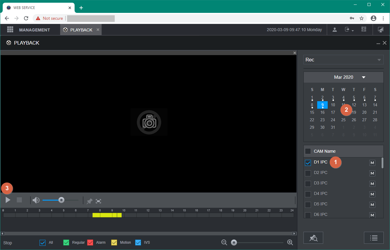Zoom in on the timeline
The width and height of the screenshot is (390, 250).
click(x=290, y=243)
